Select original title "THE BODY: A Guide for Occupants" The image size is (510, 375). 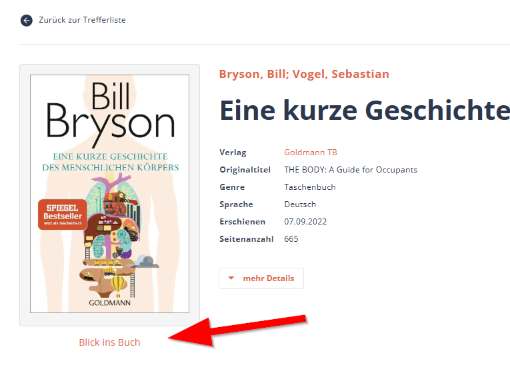pyautogui.click(x=351, y=170)
